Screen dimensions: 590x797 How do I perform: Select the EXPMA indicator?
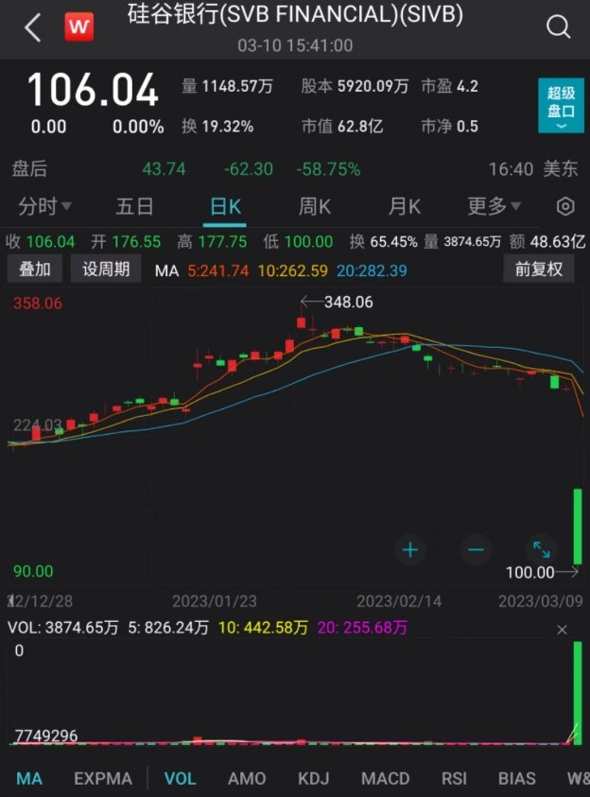click(103, 778)
